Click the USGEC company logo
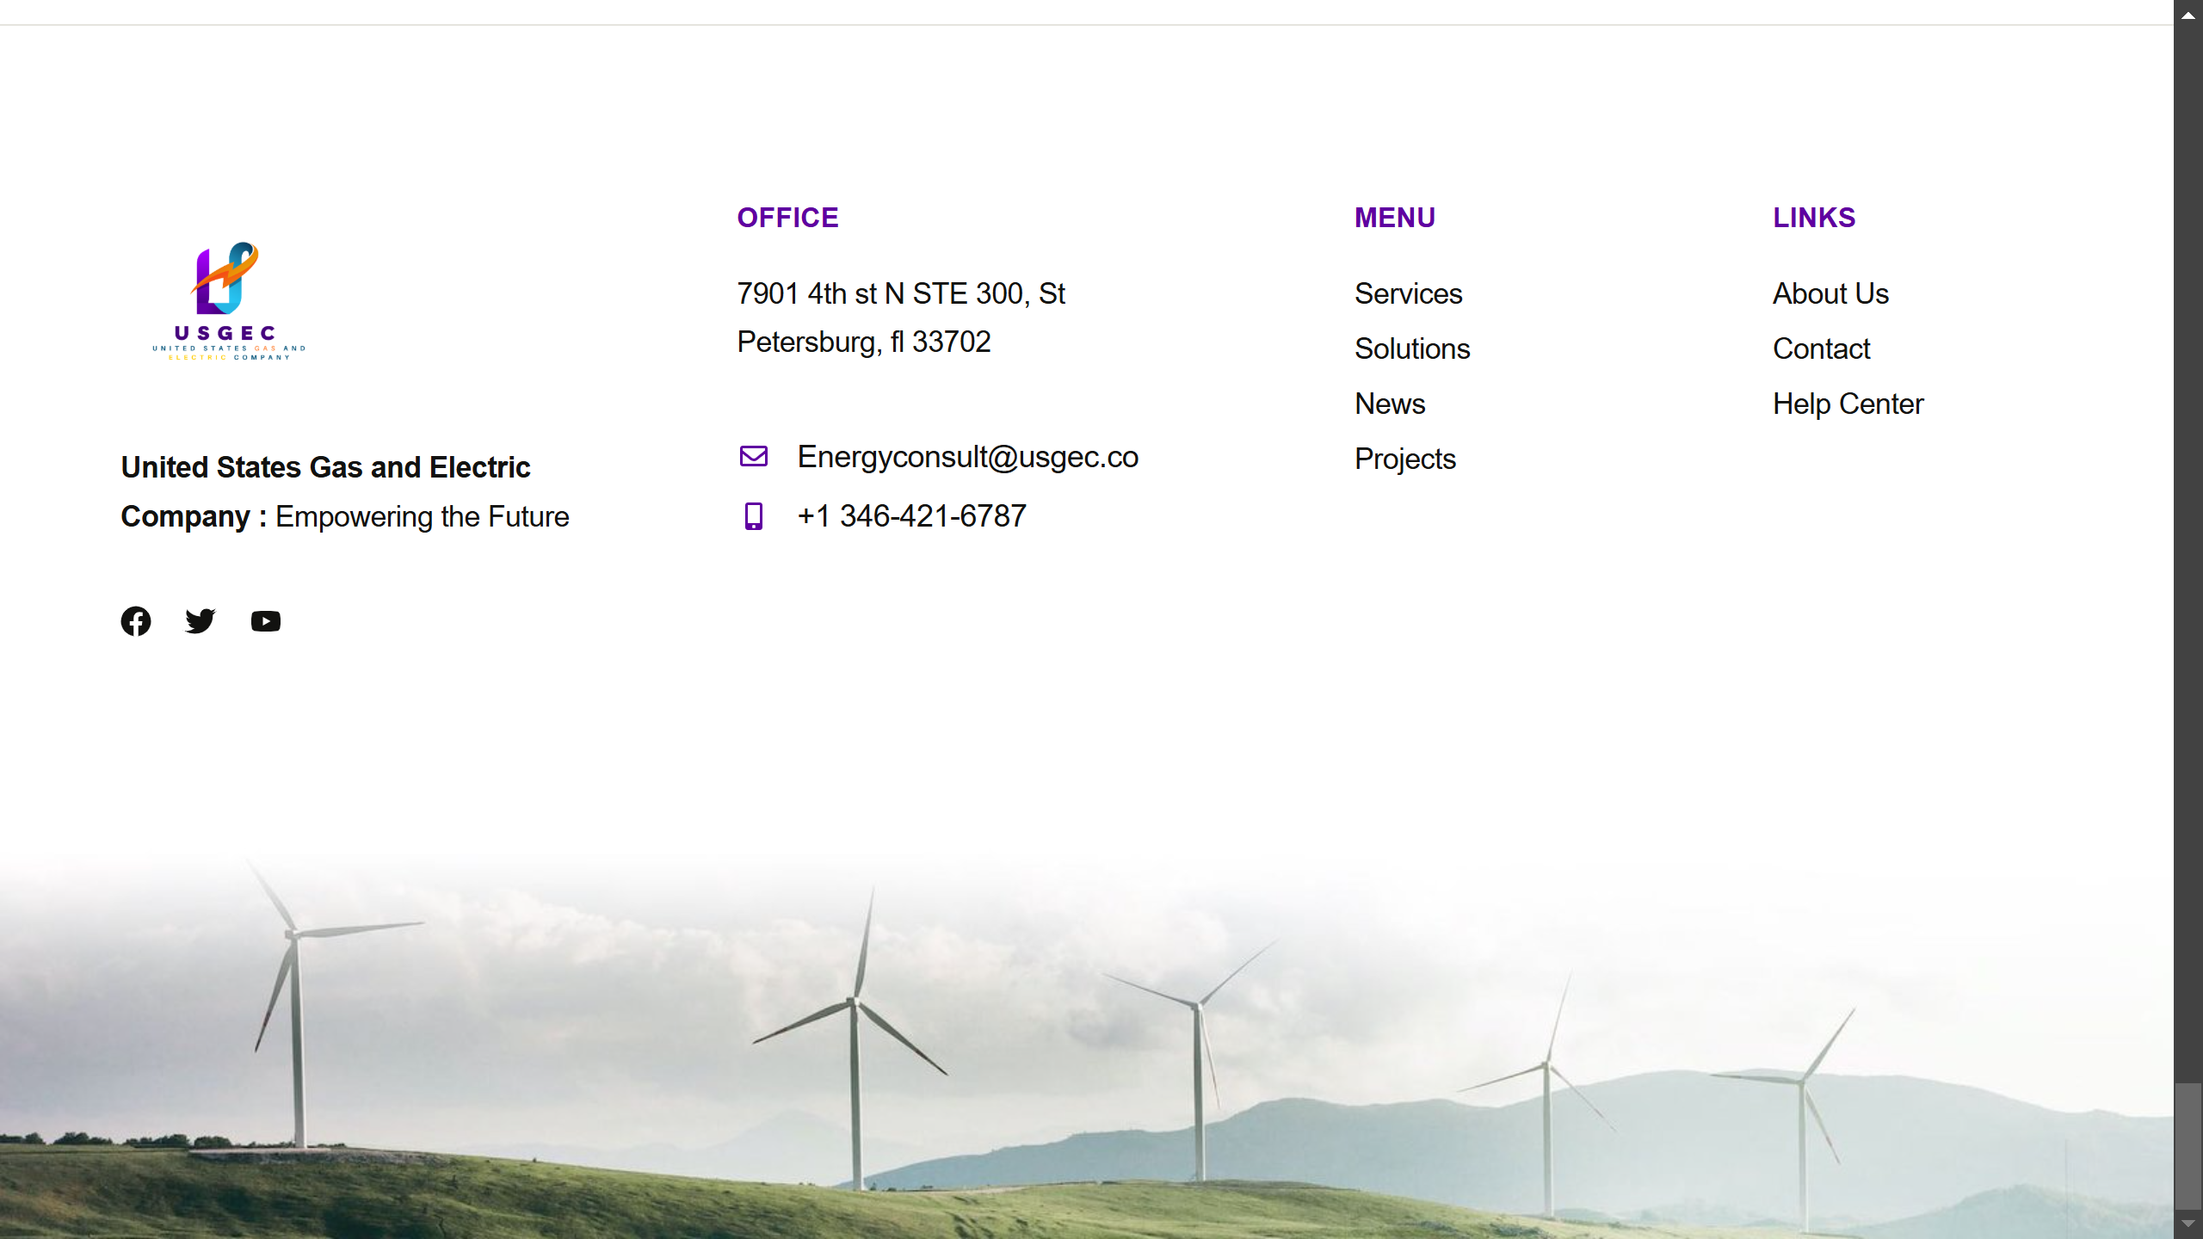Screen dimensions: 2203x1239 click(x=228, y=301)
